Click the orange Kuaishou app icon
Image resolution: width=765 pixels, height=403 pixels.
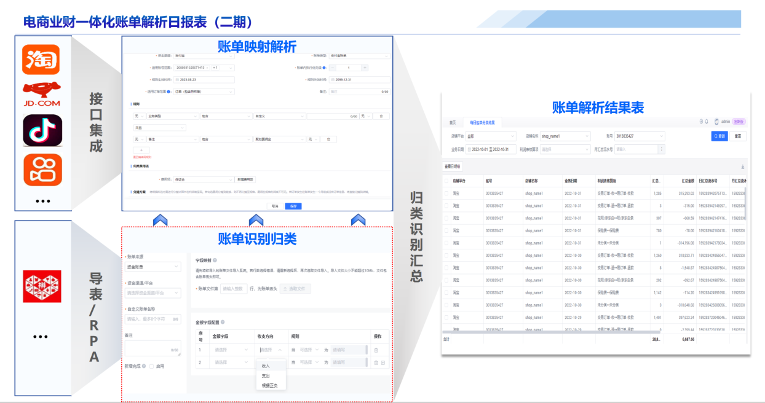click(42, 170)
